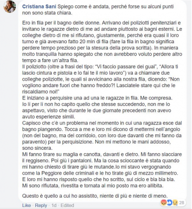The height and width of the screenshot is (209, 192).
Task: Open Cristiana Sani's profile picture
Action: point(9,6)
